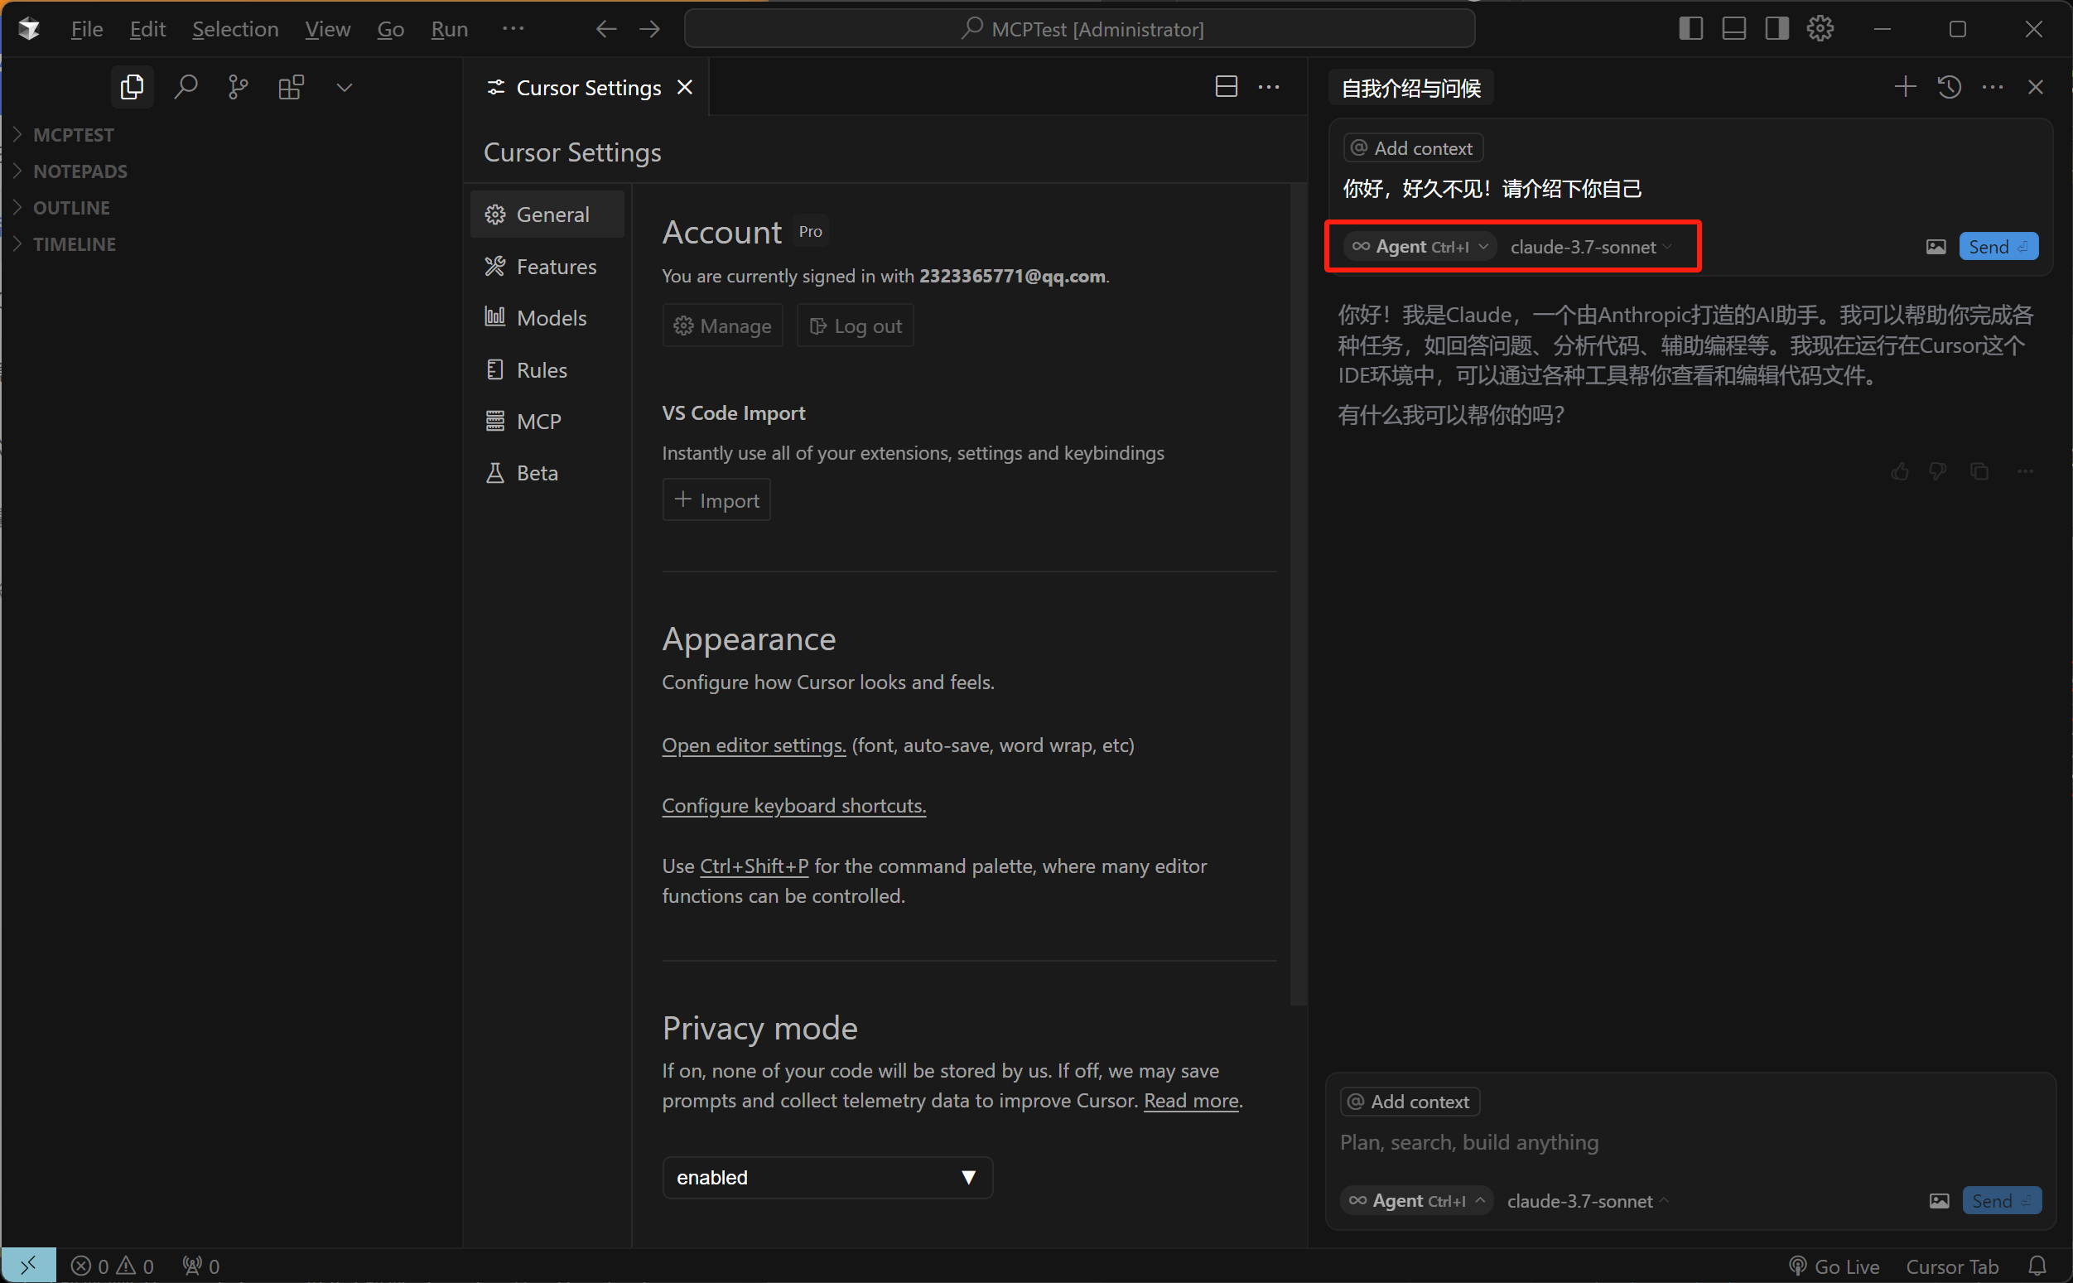The image size is (2073, 1283).
Task: Open the Extensions blocks icon
Action: [291, 88]
